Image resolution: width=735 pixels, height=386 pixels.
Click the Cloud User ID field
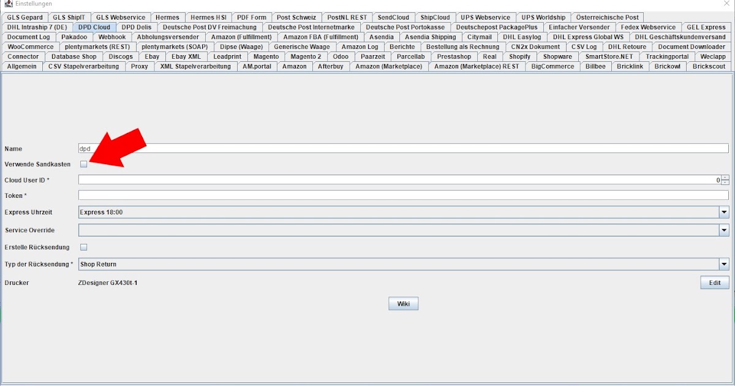pyautogui.click(x=400, y=180)
